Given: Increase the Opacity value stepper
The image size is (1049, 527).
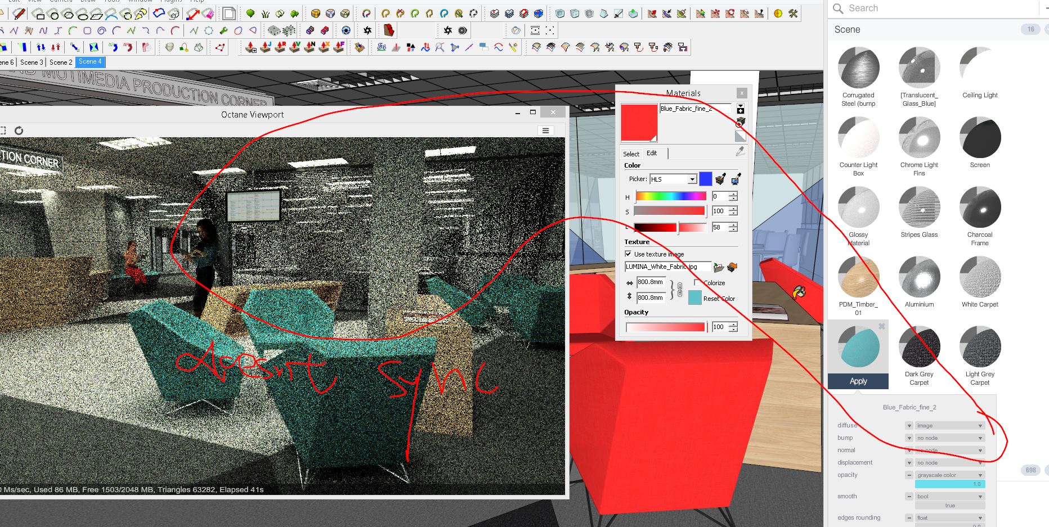Looking at the screenshot, I should pos(733,325).
